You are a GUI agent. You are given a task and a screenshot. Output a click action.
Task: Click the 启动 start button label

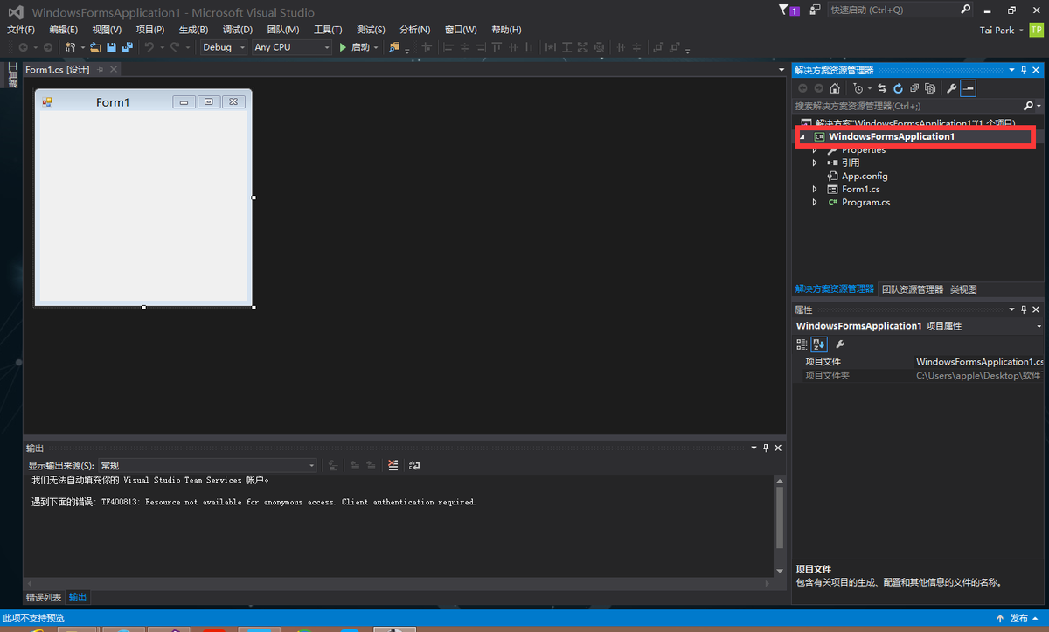pos(360,47)
